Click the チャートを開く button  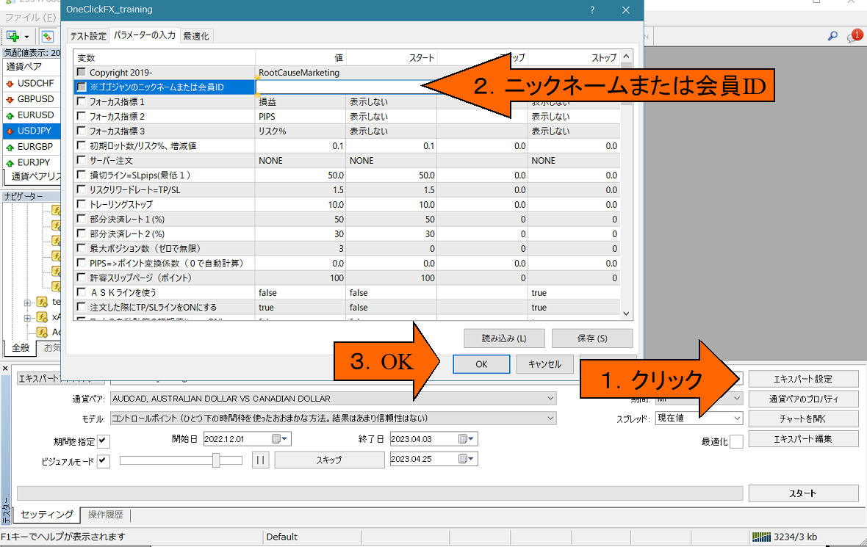click(x=803, y=419)
